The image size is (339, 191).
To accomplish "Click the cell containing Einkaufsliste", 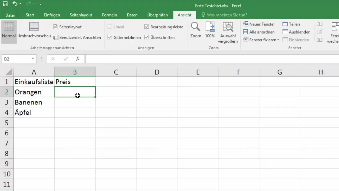I will click(34, 82).
